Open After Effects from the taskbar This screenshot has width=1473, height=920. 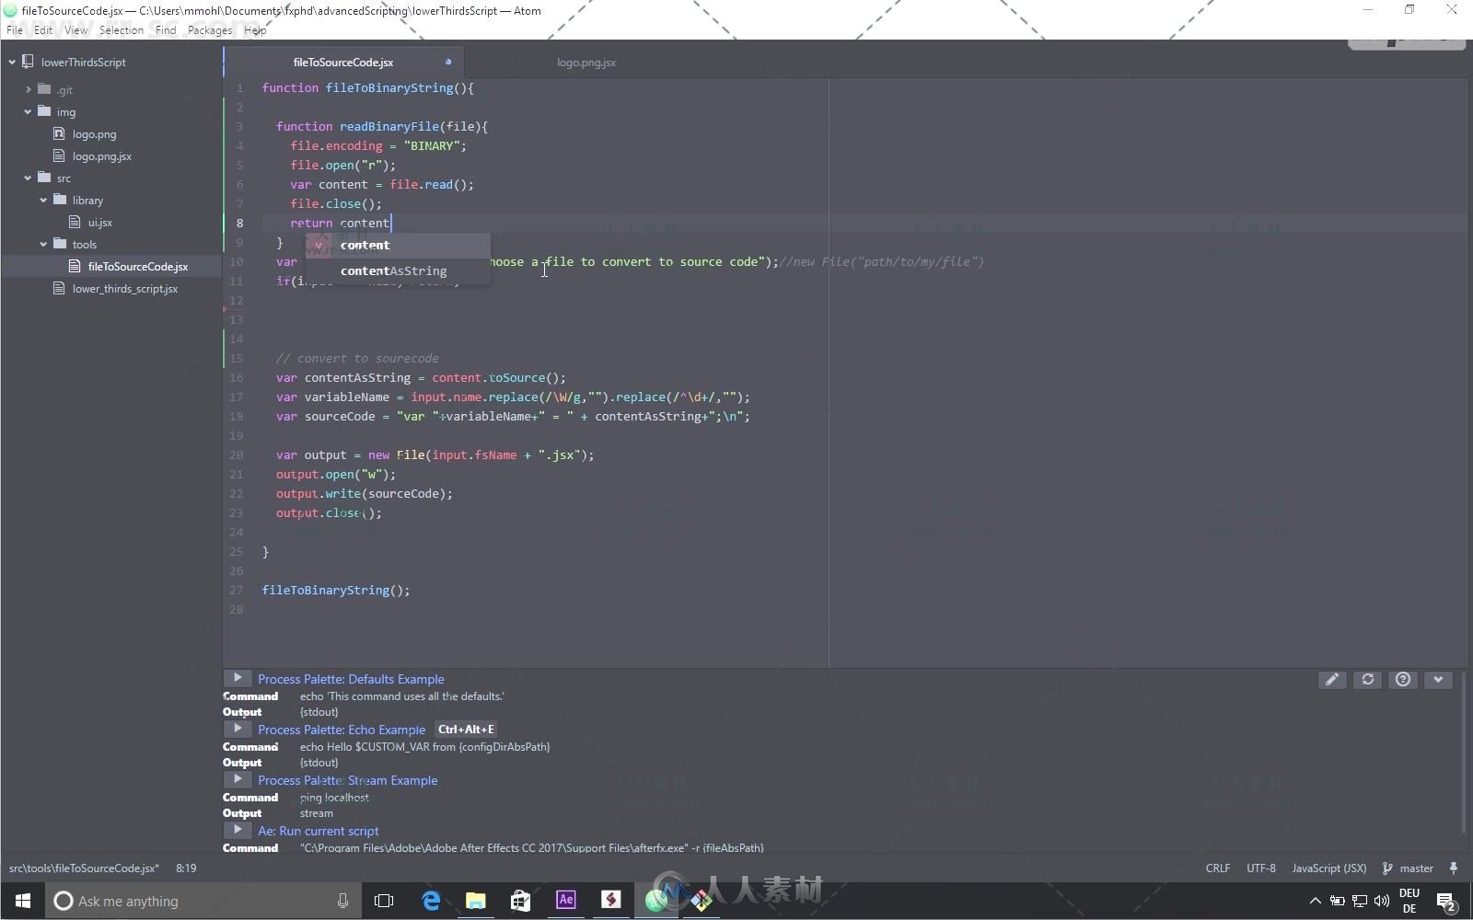click(x=566, y=901)
